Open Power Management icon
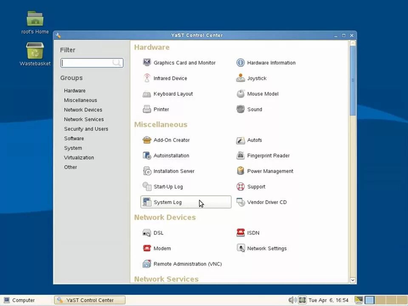The image size is (408, 306). point(241,171)
